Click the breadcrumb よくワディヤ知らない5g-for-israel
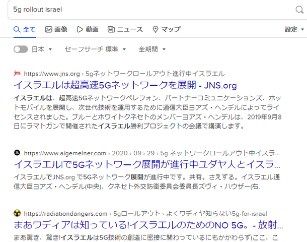307x242 pixels. (216, 214)
